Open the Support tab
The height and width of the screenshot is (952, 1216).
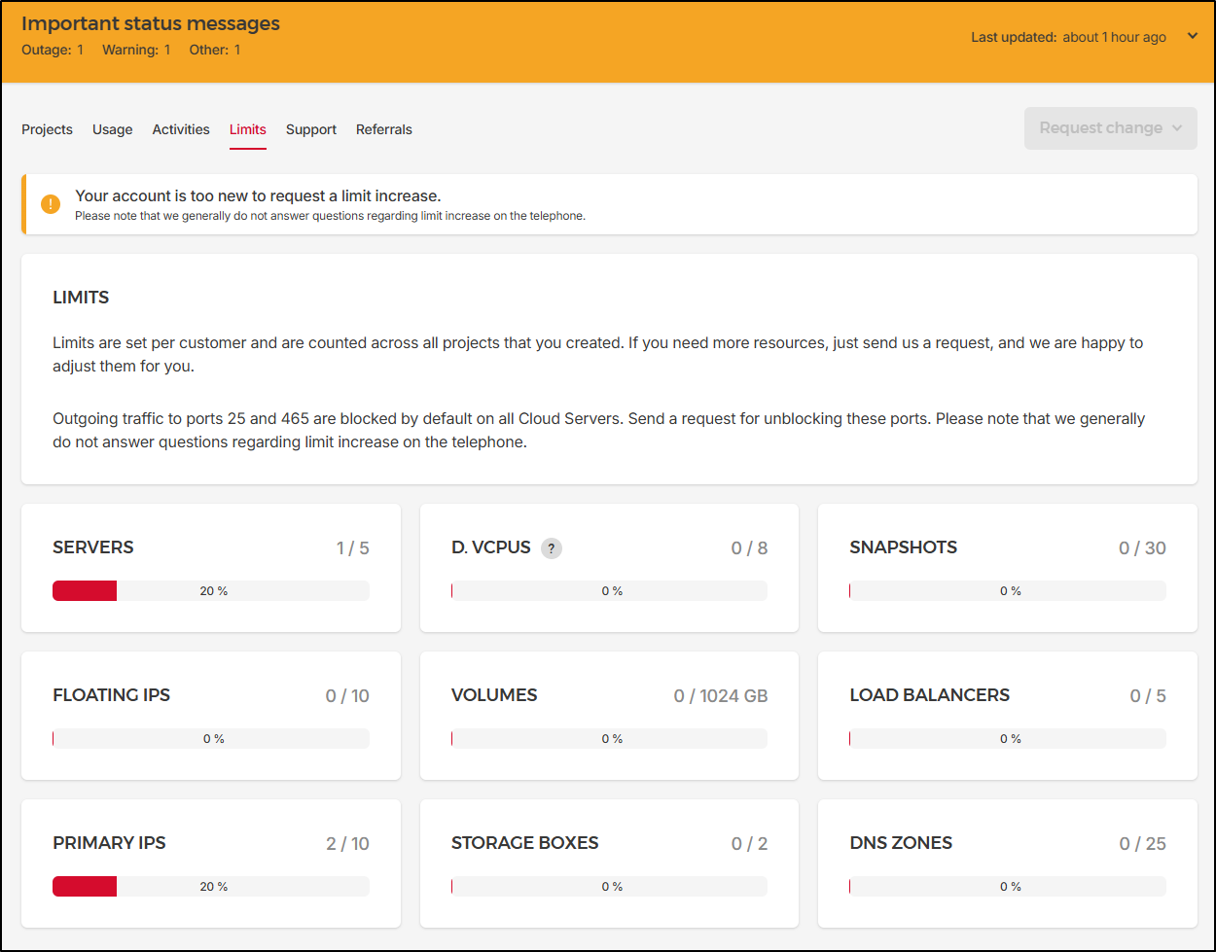tap(311, 129)
